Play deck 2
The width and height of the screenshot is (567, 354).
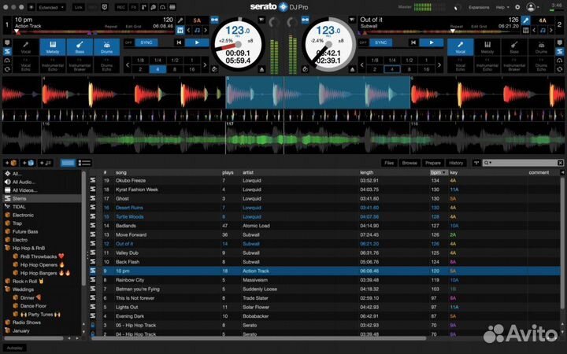click(x=432, y=42)
